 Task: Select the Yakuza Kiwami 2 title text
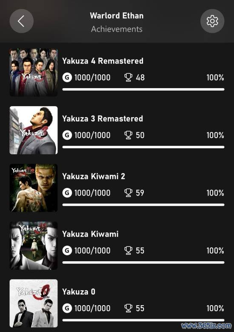[x=94, y=176]
